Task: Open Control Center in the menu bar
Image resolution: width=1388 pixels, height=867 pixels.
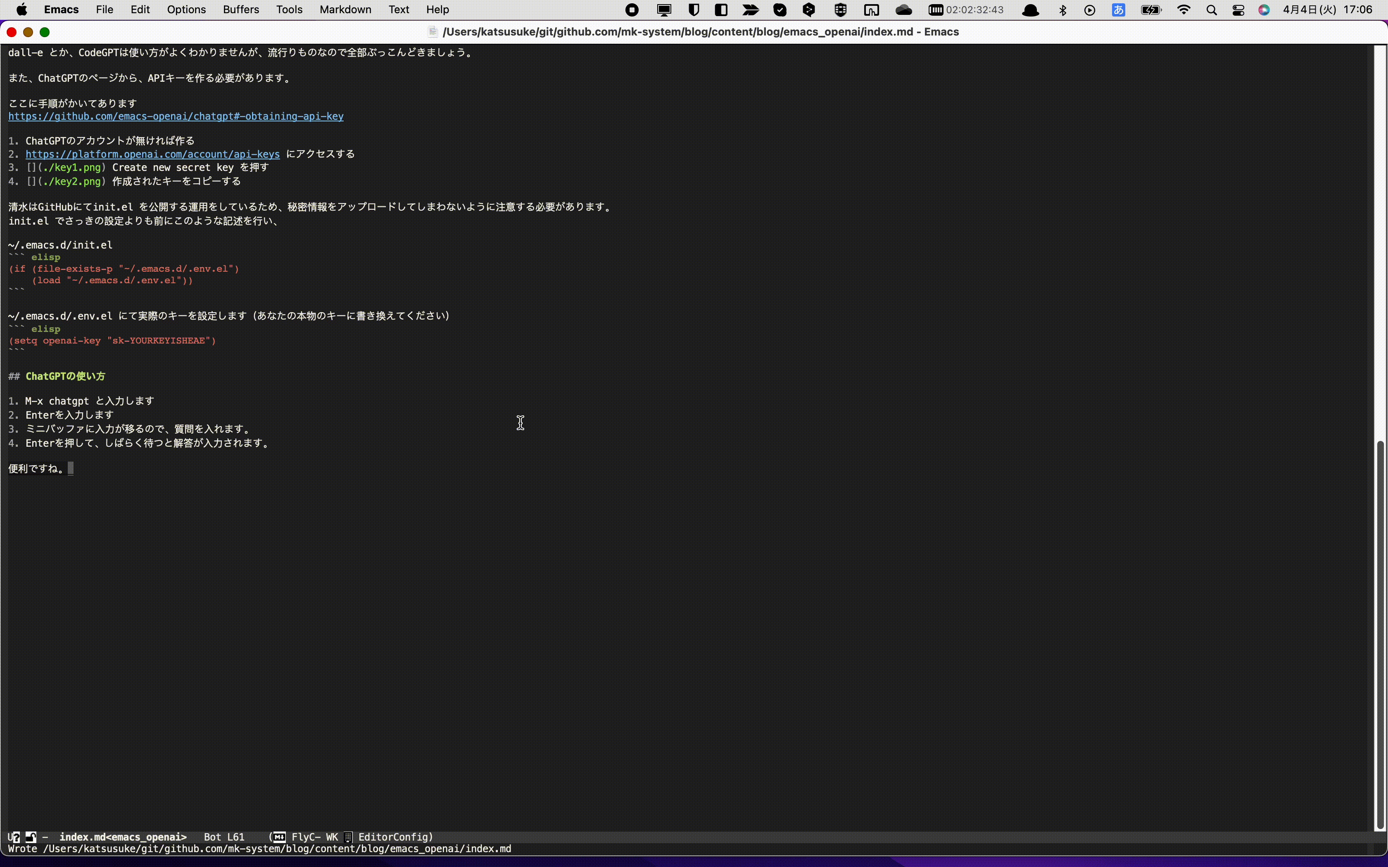Action: [x=1238, y=10]
